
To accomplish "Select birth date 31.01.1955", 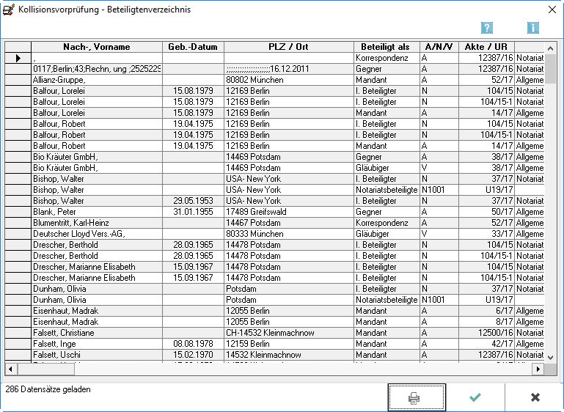I will [193, 212].
